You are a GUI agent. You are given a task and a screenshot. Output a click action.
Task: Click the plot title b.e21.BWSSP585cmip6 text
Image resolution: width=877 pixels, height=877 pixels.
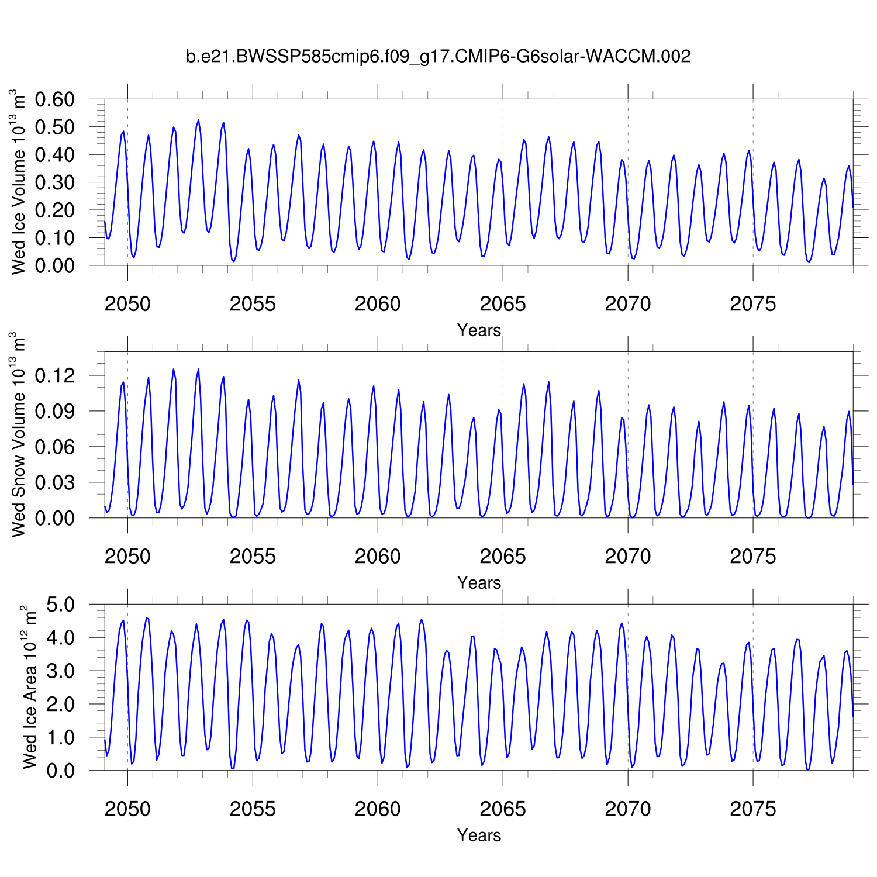[x=438, y=57]
